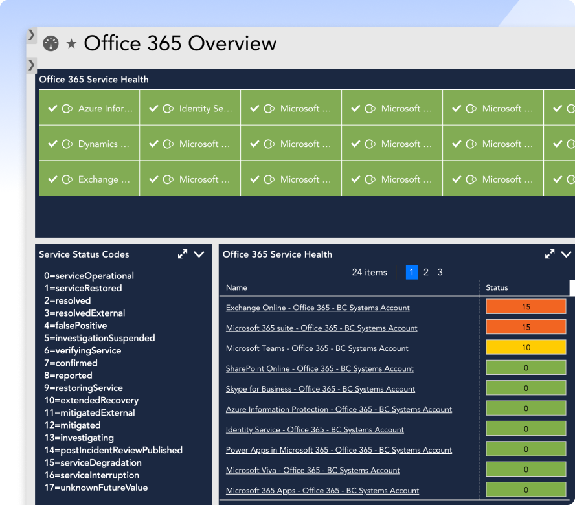Image resolution: width=575 pixels, height=505 pixels.
Task: Click orange status 15 for Exchange Online
Action: click(526, 307)
